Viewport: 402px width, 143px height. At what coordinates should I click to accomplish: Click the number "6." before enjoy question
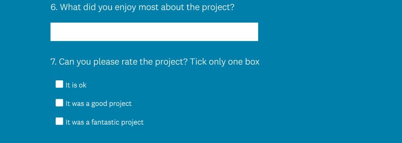54,7
